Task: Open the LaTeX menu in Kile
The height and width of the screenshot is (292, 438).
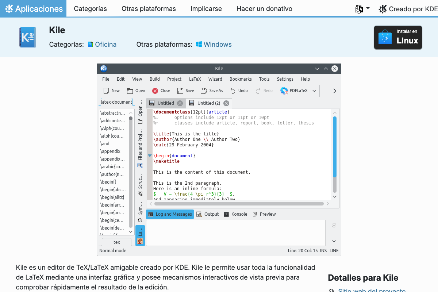Action: [195, 79]
